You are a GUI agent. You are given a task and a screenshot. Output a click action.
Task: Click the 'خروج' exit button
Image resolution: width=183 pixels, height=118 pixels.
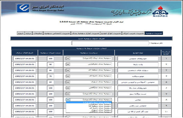click(21, 33)
